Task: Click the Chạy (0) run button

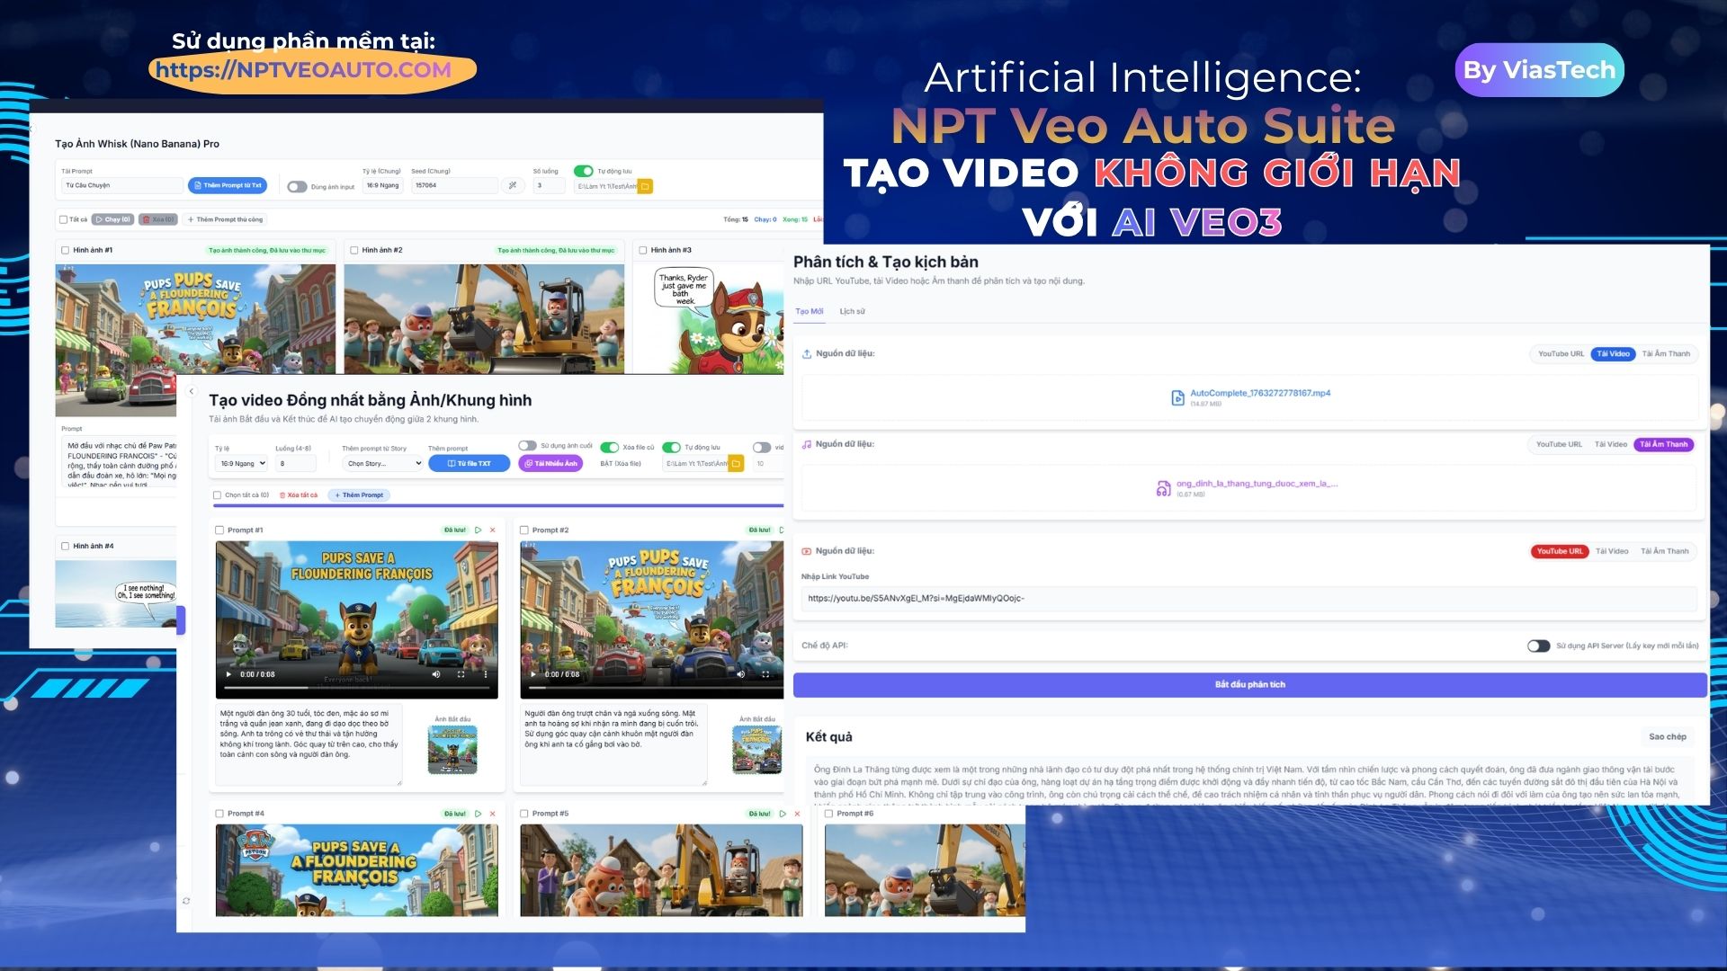Action: pyautogui.click(x=113, y=219)
